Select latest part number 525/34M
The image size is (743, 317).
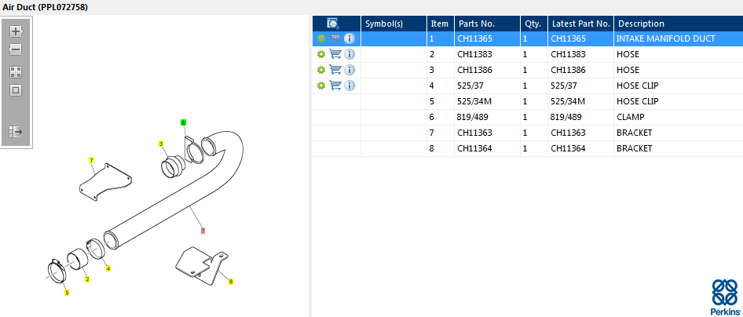568,101
